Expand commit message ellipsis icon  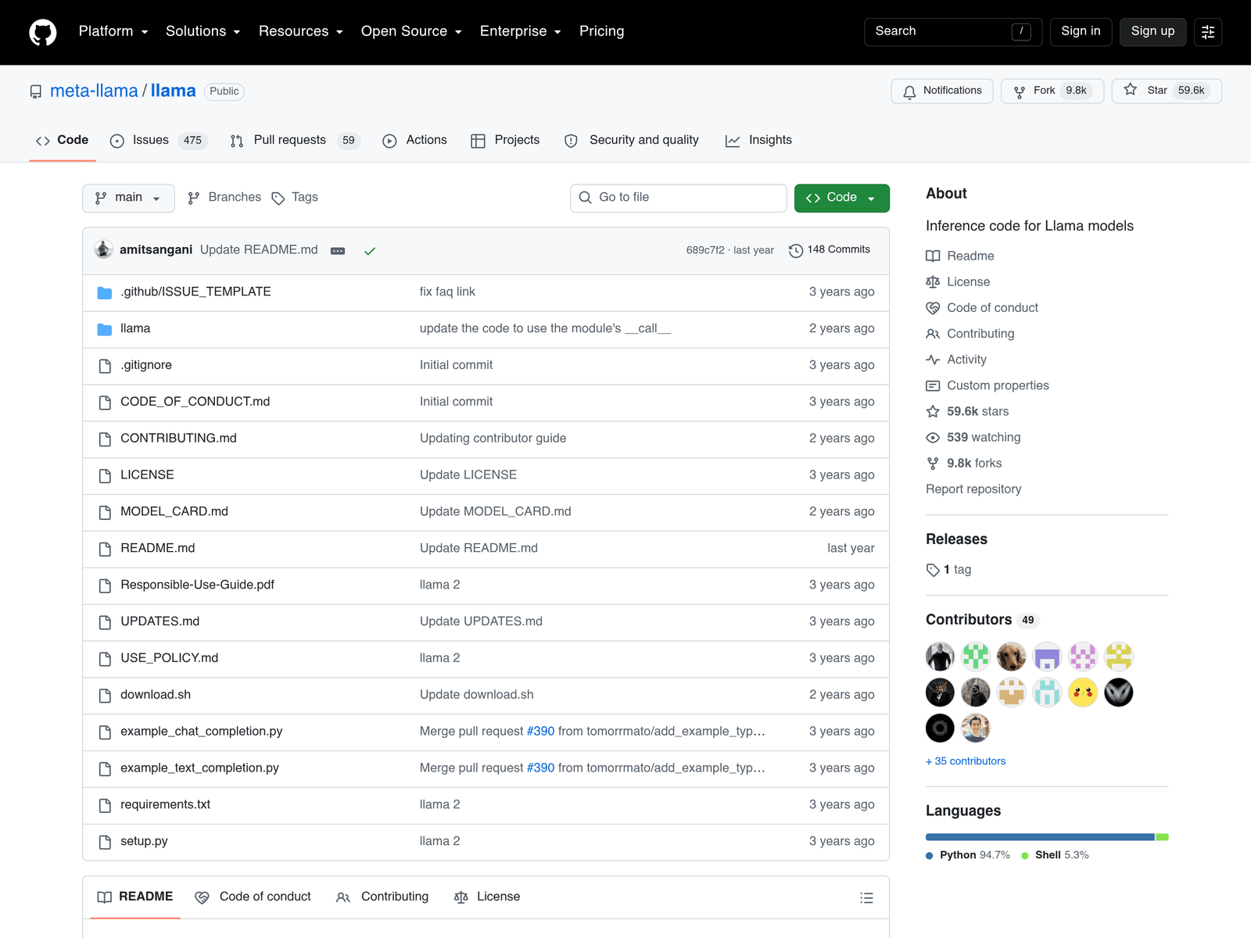click(338, 251)
